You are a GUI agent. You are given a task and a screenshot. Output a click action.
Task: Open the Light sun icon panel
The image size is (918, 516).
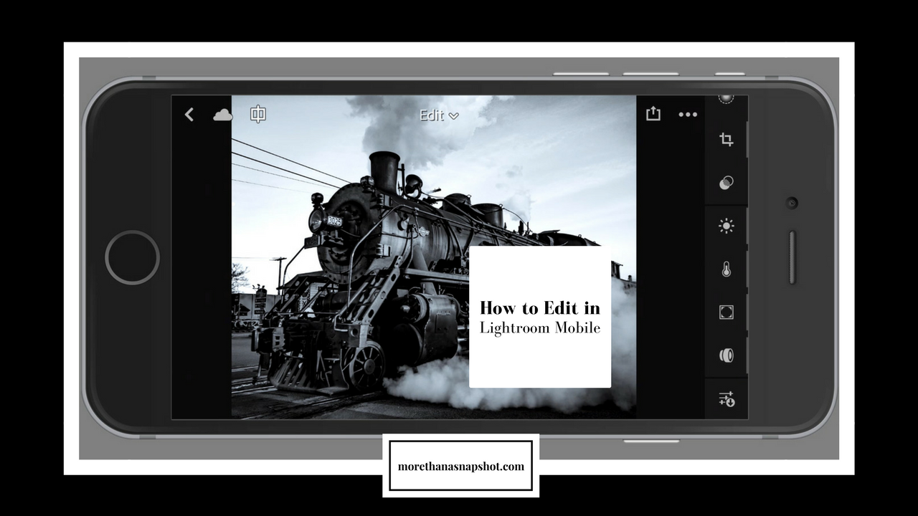click(x=727, y=226)
